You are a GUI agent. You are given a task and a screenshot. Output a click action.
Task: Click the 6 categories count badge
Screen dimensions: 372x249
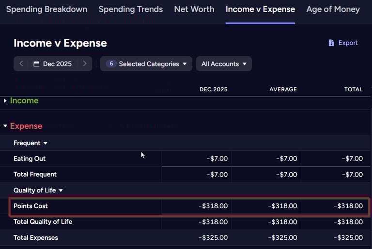[x=111, y=64]
